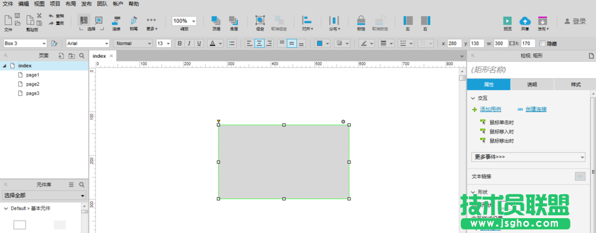Toggle bold text formatting

coord(179,44)
